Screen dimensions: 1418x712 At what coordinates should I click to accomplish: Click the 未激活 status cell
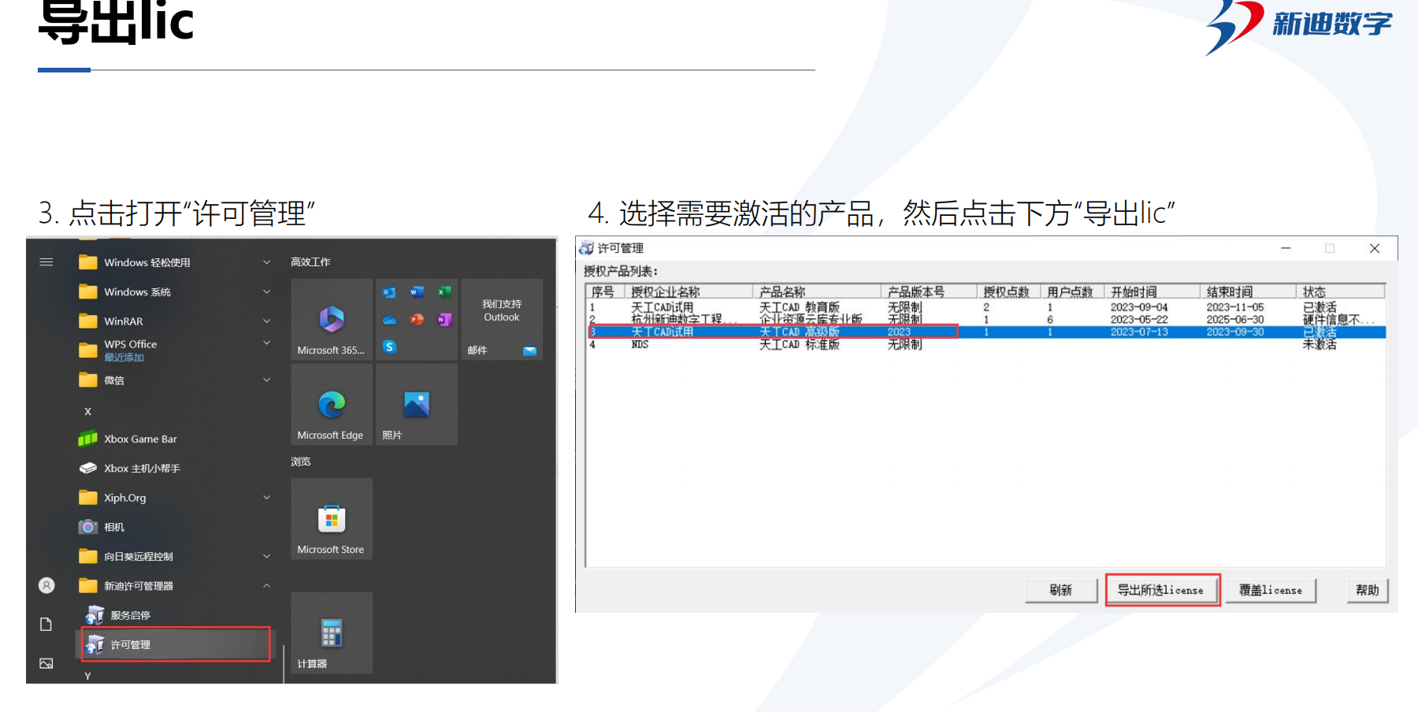[x=1320, y=344]
